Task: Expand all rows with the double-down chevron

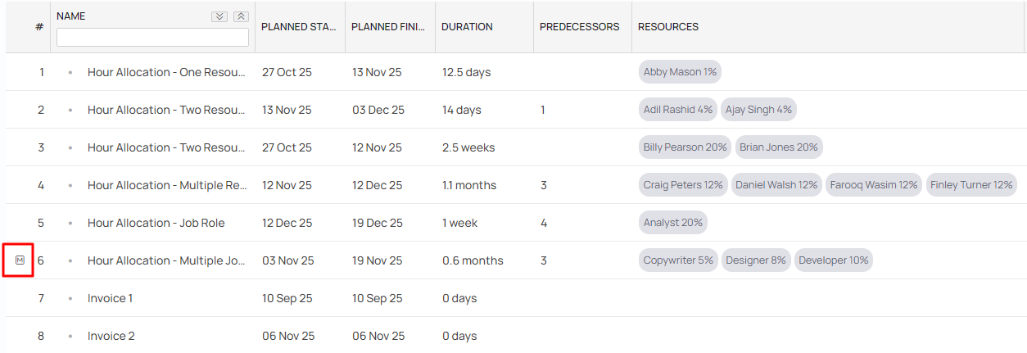Action: pos(219,16)
